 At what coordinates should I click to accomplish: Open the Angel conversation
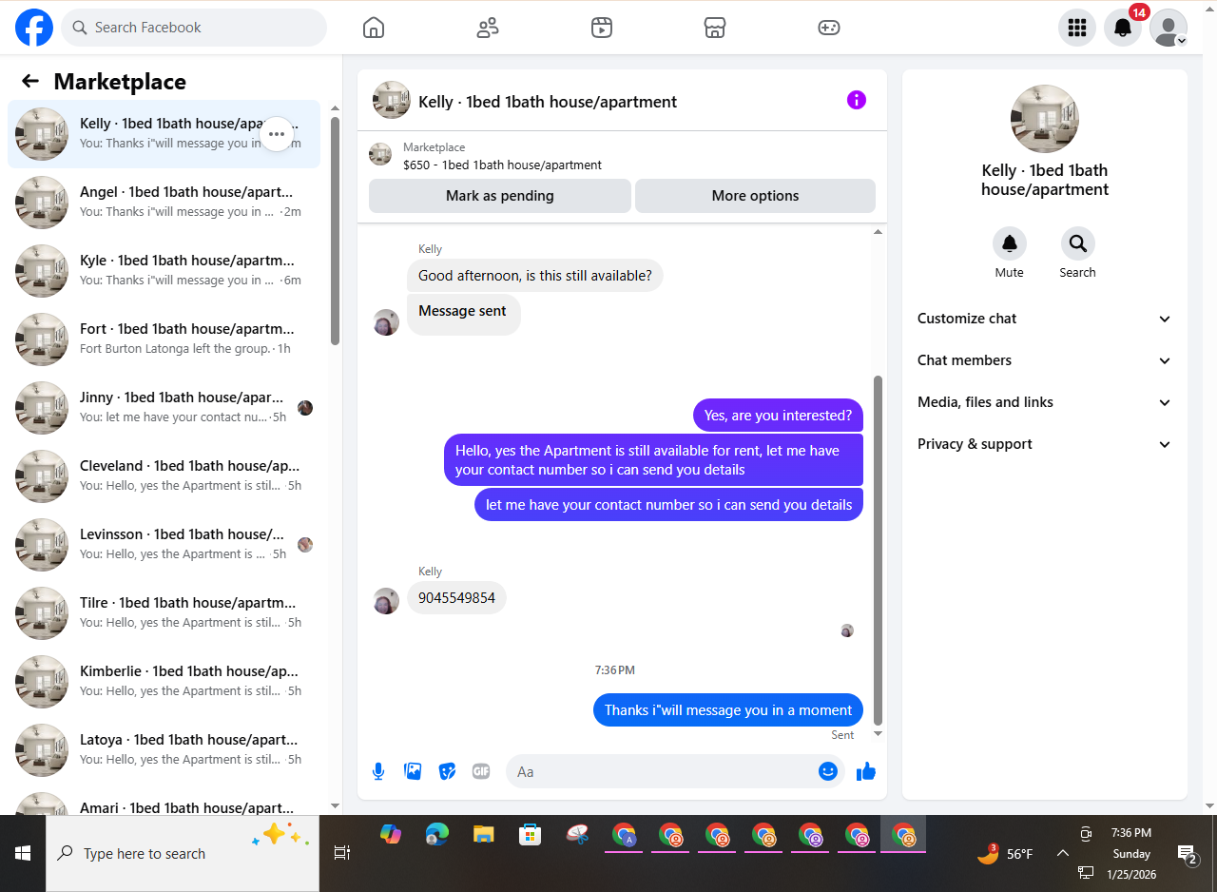(x=164, y=203)
